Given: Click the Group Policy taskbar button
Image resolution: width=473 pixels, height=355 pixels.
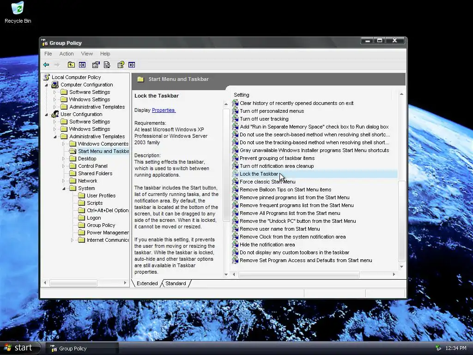Looking at the screenshot, I should tap(82, 349).
